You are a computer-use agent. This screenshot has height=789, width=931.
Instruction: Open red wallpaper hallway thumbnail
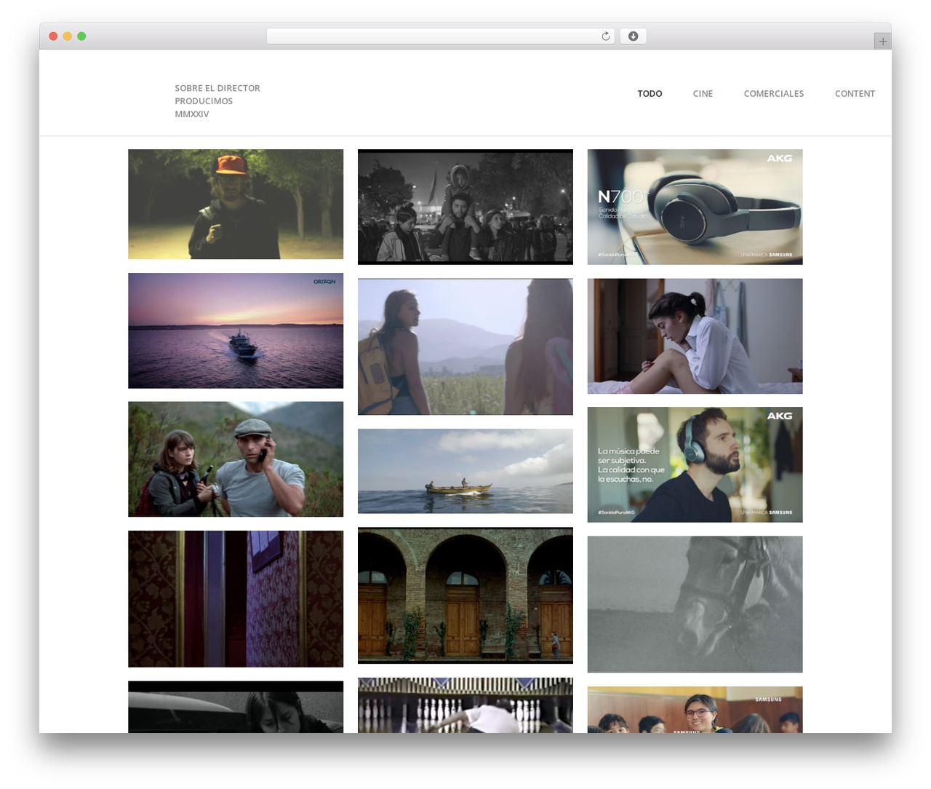236,599
